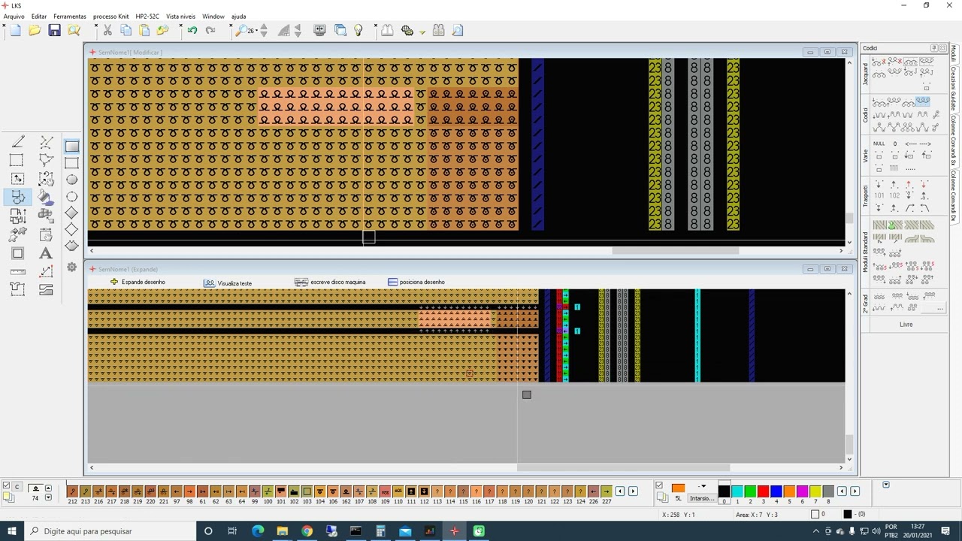Paste from clipboard using the toolbar icon

tap(144, 30)
